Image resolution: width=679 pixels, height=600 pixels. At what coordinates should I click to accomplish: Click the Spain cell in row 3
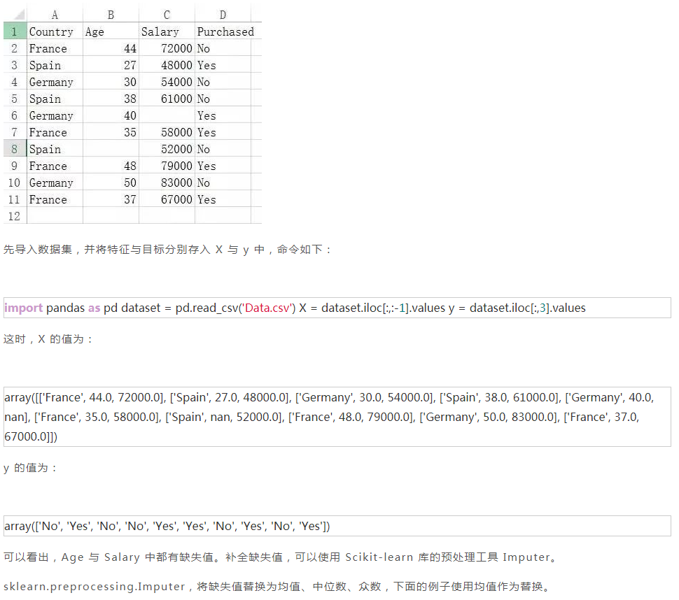pyautogui.click(x=45, y=64)
